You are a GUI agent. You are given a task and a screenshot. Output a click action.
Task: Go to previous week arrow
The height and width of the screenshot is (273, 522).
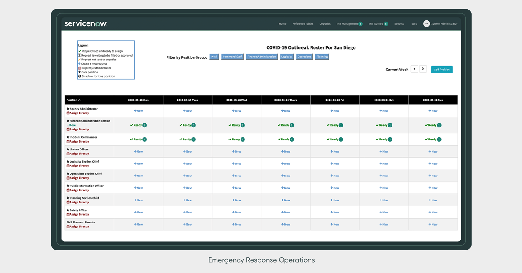(x=415, y=69)
